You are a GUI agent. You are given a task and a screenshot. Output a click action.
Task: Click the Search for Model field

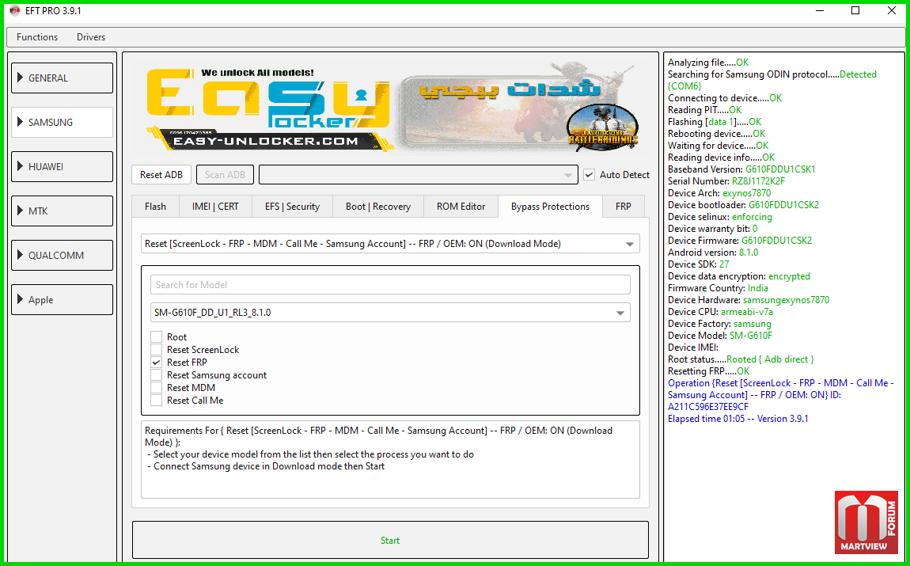390,285
